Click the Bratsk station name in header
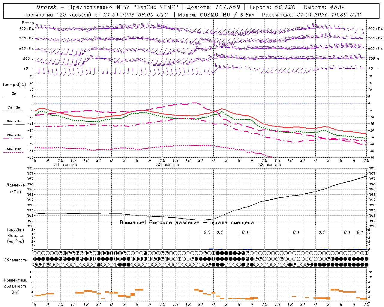The image size is (384, 307). pyautogui.click(x=46, y=7)
